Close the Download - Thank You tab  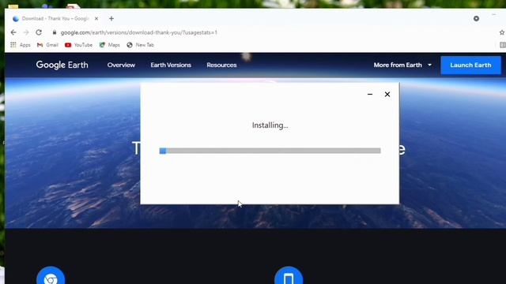(x=96, y=19)
